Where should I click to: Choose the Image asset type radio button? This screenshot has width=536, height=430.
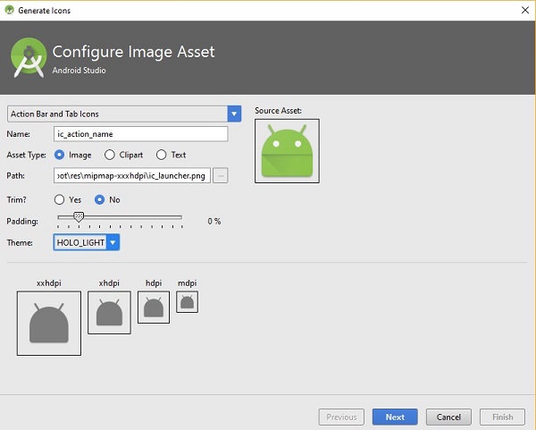[x=60, y=155]
